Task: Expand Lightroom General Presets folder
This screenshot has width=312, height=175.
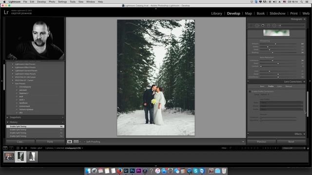Action: click(x=13, y=70)
